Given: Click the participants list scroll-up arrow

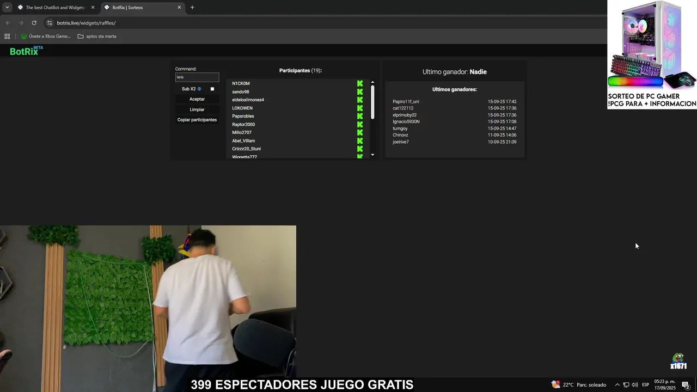Looking at the screenshot, I should point(372,82).
